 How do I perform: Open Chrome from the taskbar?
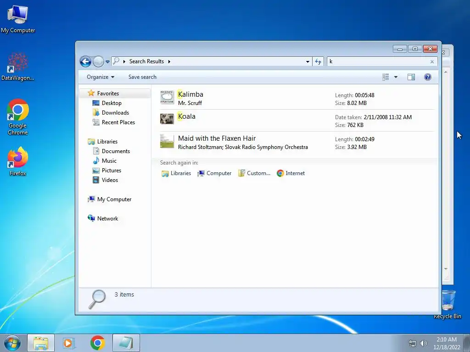[97, 343]
